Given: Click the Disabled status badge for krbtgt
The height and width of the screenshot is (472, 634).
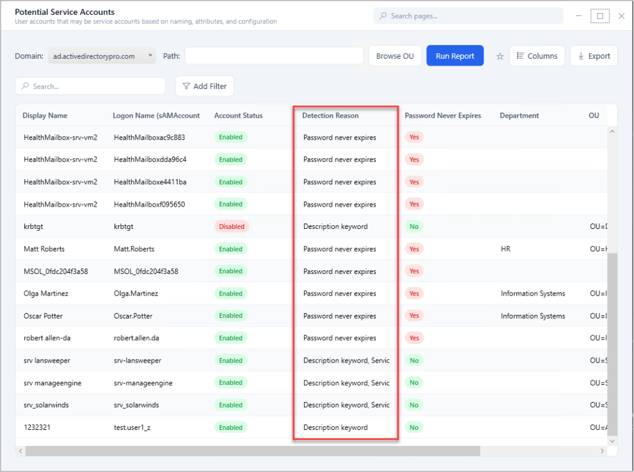Looking at the screenshot, I should pos(232,226).
